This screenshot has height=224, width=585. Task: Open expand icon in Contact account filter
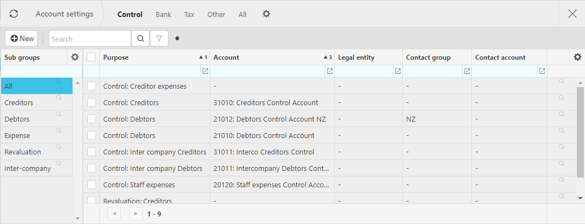click(542, 71)
